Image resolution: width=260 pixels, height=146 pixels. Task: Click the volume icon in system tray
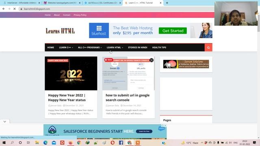tap(230, 143)
